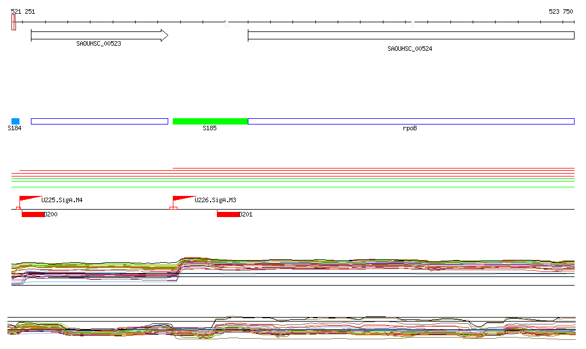This screenshot has width=586, height=349.
Task: Select the unlabeled white box beside S184
Action: click(x=99, y=121)
